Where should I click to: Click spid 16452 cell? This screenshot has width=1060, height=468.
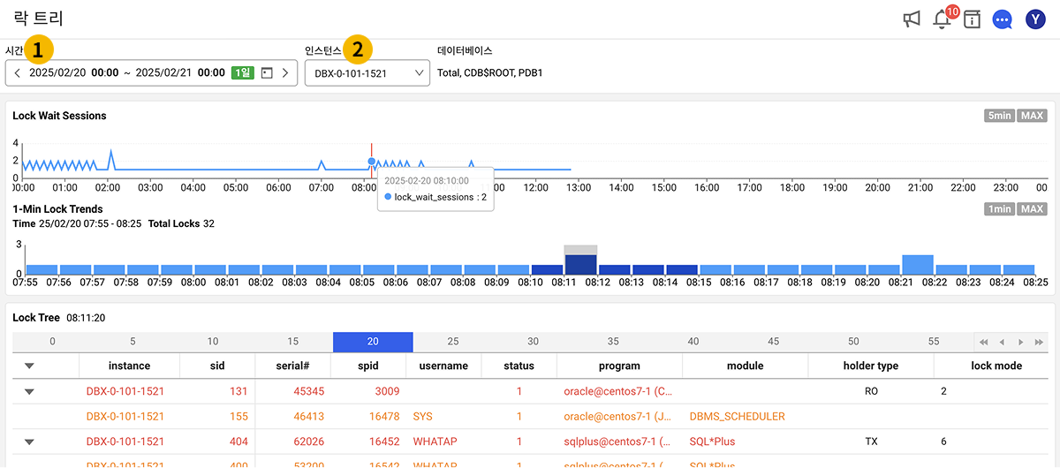[x=368, y=442]
